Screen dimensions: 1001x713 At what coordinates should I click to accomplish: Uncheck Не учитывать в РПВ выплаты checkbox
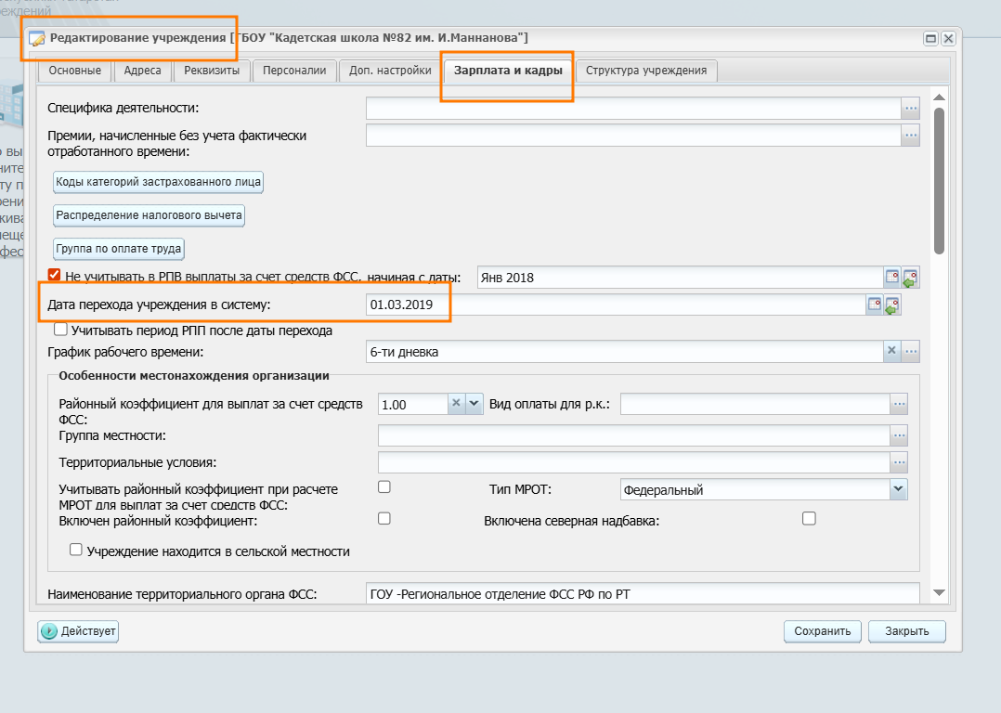tap(54, 275)
